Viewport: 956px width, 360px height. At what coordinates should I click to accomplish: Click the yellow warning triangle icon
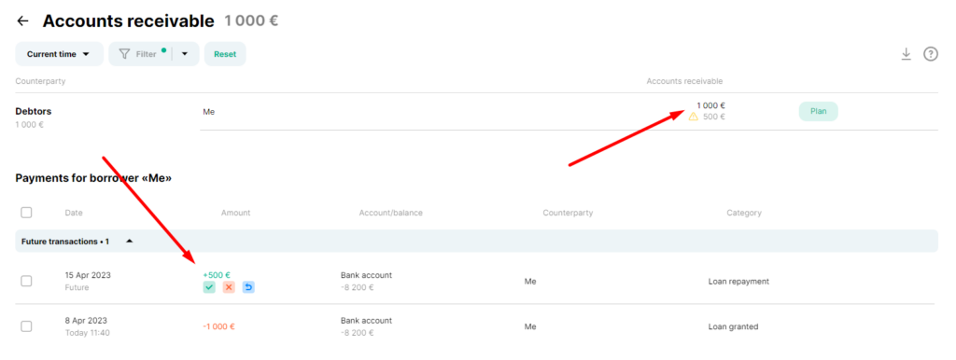(x=694, y=117)
